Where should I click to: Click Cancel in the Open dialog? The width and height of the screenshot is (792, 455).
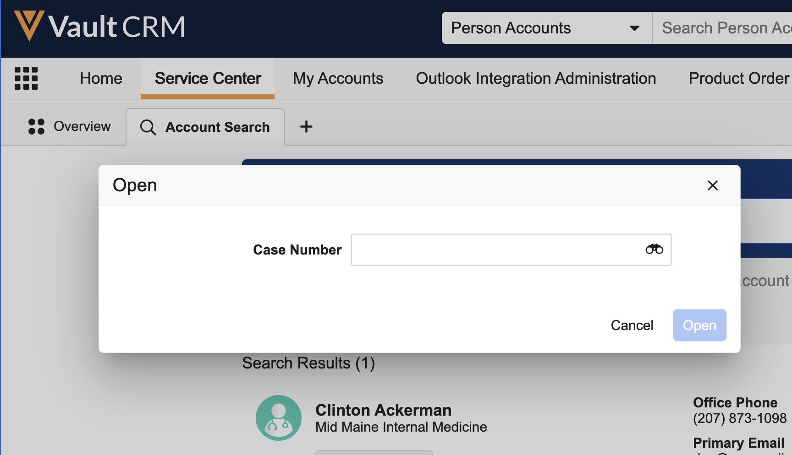pos(632,325)
